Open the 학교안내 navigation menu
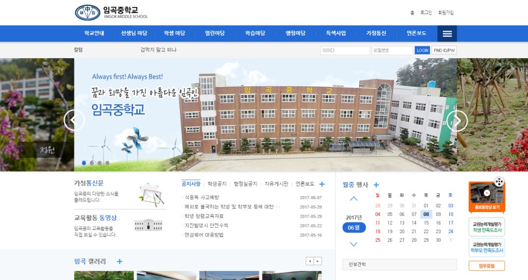 click(x=94, y=33)
